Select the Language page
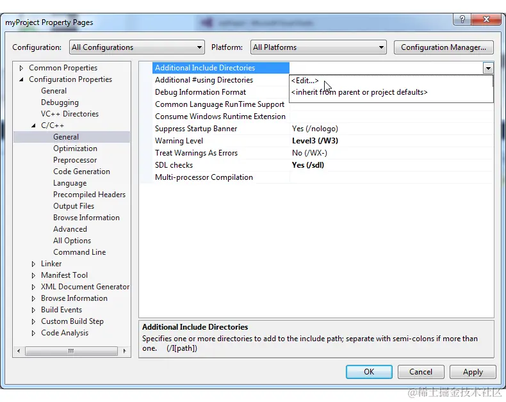The height and width of the screenshot is (402, 506). coord(70,183)
